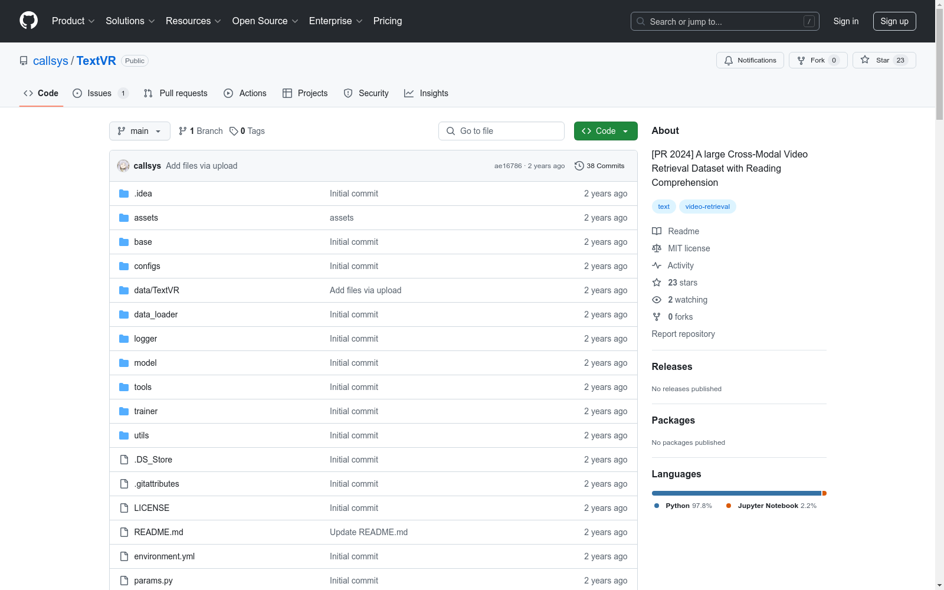Click the stars icon in About
The image size is (944, 590).
657,283
